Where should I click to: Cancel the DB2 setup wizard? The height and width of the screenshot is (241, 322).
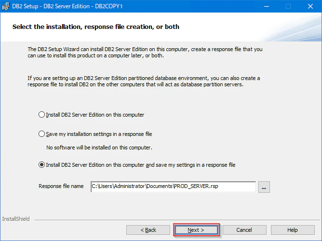click(x=244, y=230)
